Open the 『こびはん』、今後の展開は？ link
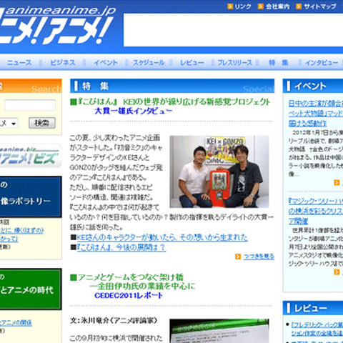 121,247
